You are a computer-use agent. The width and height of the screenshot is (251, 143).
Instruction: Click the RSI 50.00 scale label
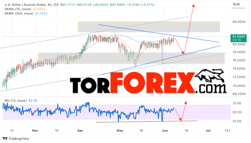tap(237, 112)
